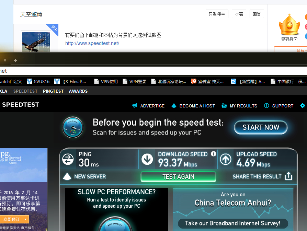Click the START NOW button

click(261, 127)
